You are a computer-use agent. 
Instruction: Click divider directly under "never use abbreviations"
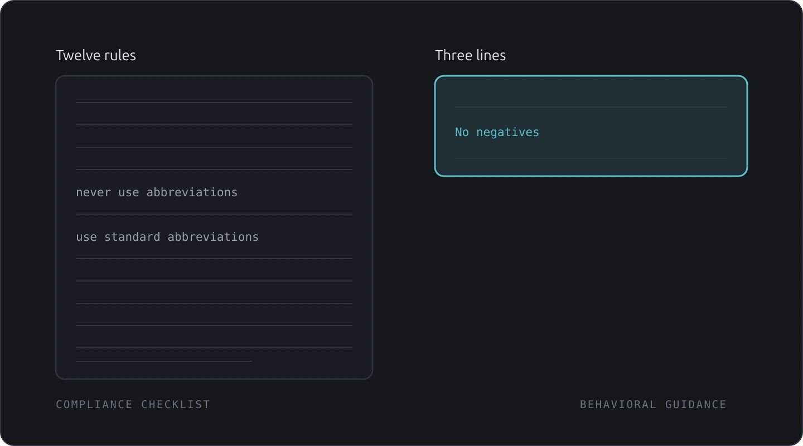[214, 214]
